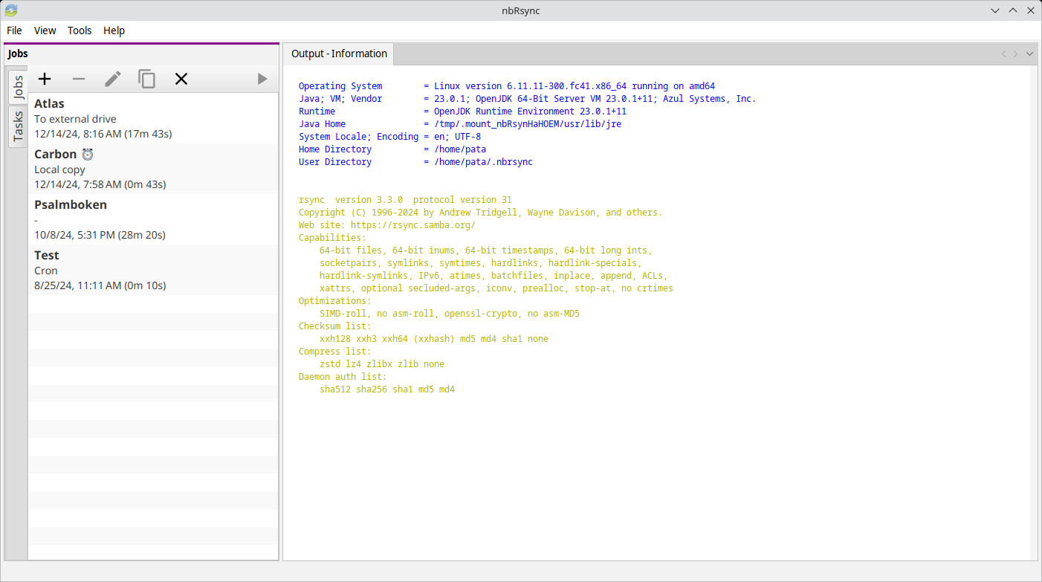Open the View menu
This screenshot has width=1042, height=582.
pyautogui.click(x=45, y=30)
